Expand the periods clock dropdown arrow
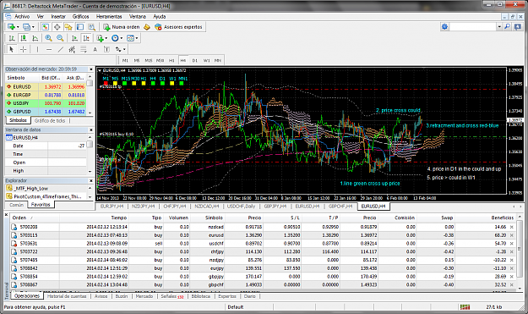 pyautogui.click(x=122, y=38)
